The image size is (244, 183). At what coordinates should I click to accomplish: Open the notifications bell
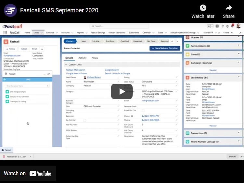[x=232, y=26]
